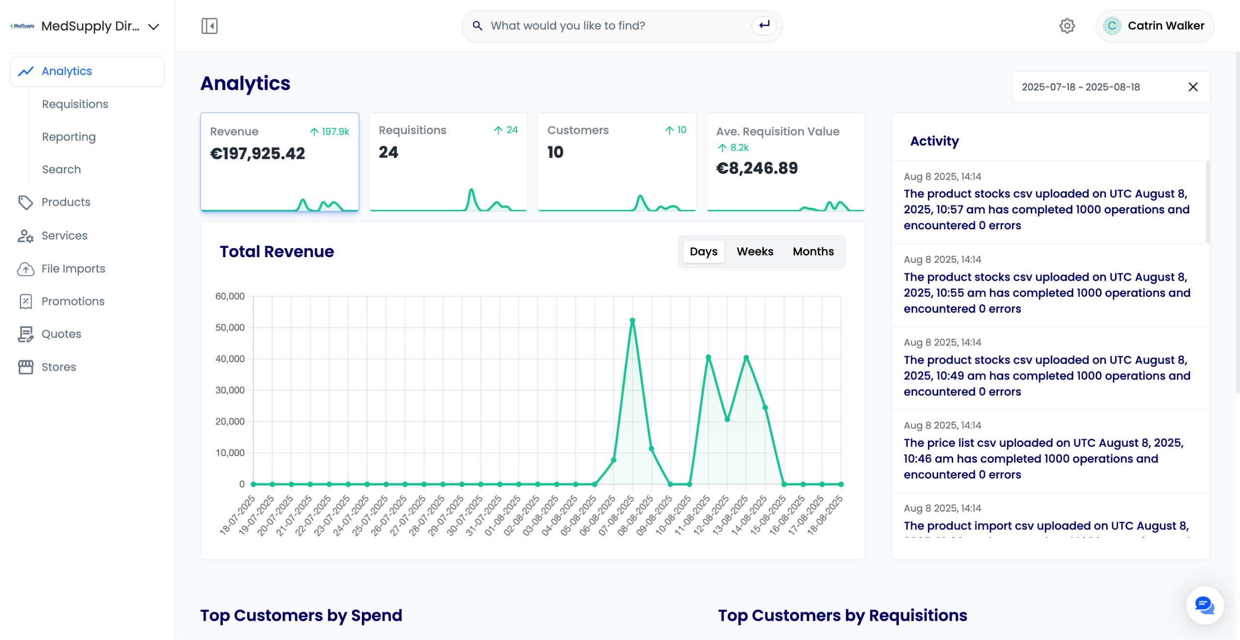This screenshot has width=1240, height=640.
Task: Open the chat support bubble
Action: [x=1204, y=605]
